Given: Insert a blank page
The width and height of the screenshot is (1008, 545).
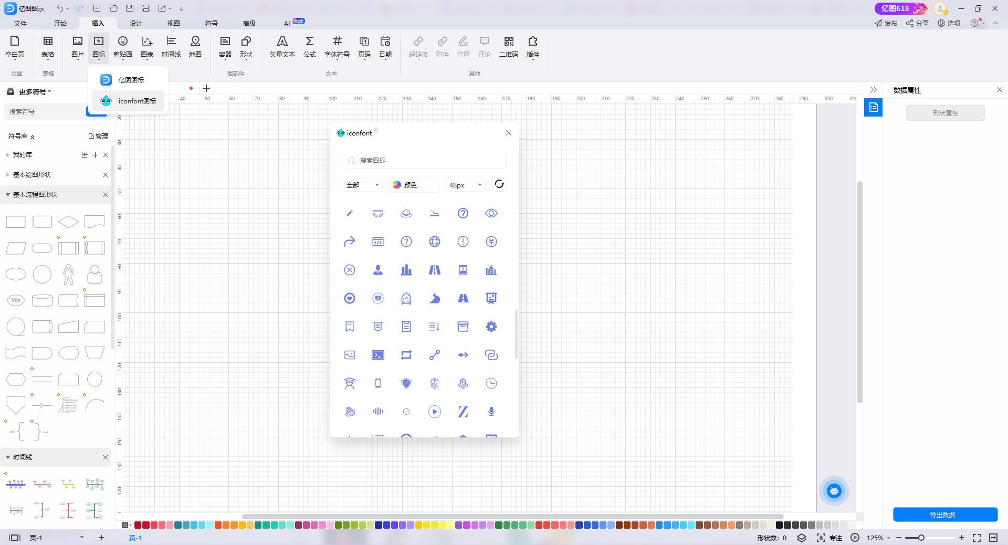Looking at the screenshot, I should pos(15,47).
